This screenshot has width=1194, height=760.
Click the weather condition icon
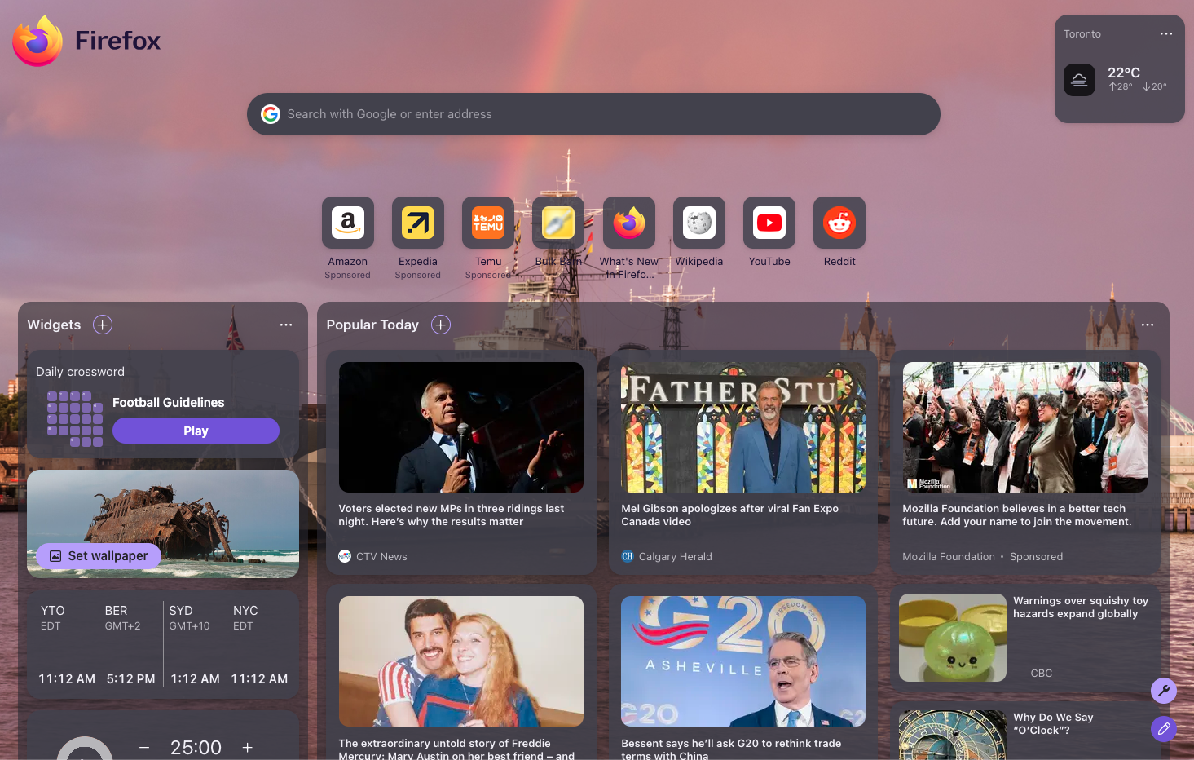1079,80
